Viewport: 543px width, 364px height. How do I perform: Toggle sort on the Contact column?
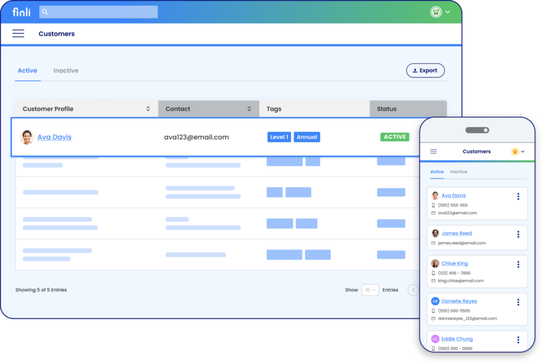[250, 109]
